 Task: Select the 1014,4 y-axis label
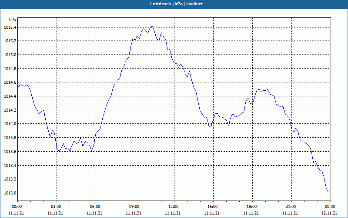pos(10,96)
